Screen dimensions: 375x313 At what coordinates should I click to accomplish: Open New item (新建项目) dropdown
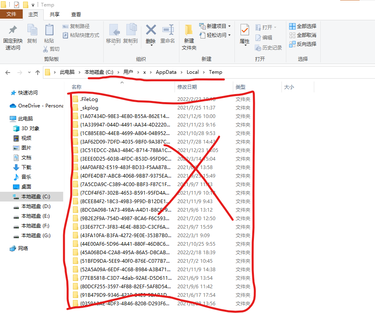[x=215, y=26]
